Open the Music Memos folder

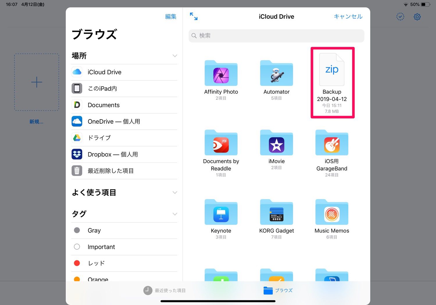(x=332, y=212)
